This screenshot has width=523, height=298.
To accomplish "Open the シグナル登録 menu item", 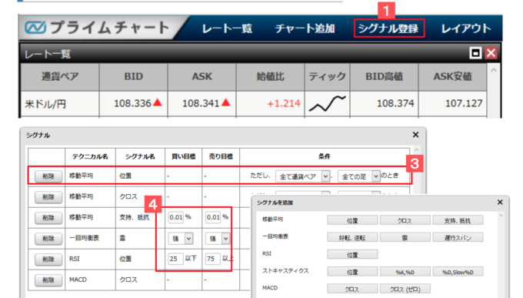I will click(x=388, y=28).
